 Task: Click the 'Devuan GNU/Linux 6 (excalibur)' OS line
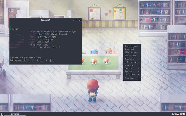tap(52, 32)
